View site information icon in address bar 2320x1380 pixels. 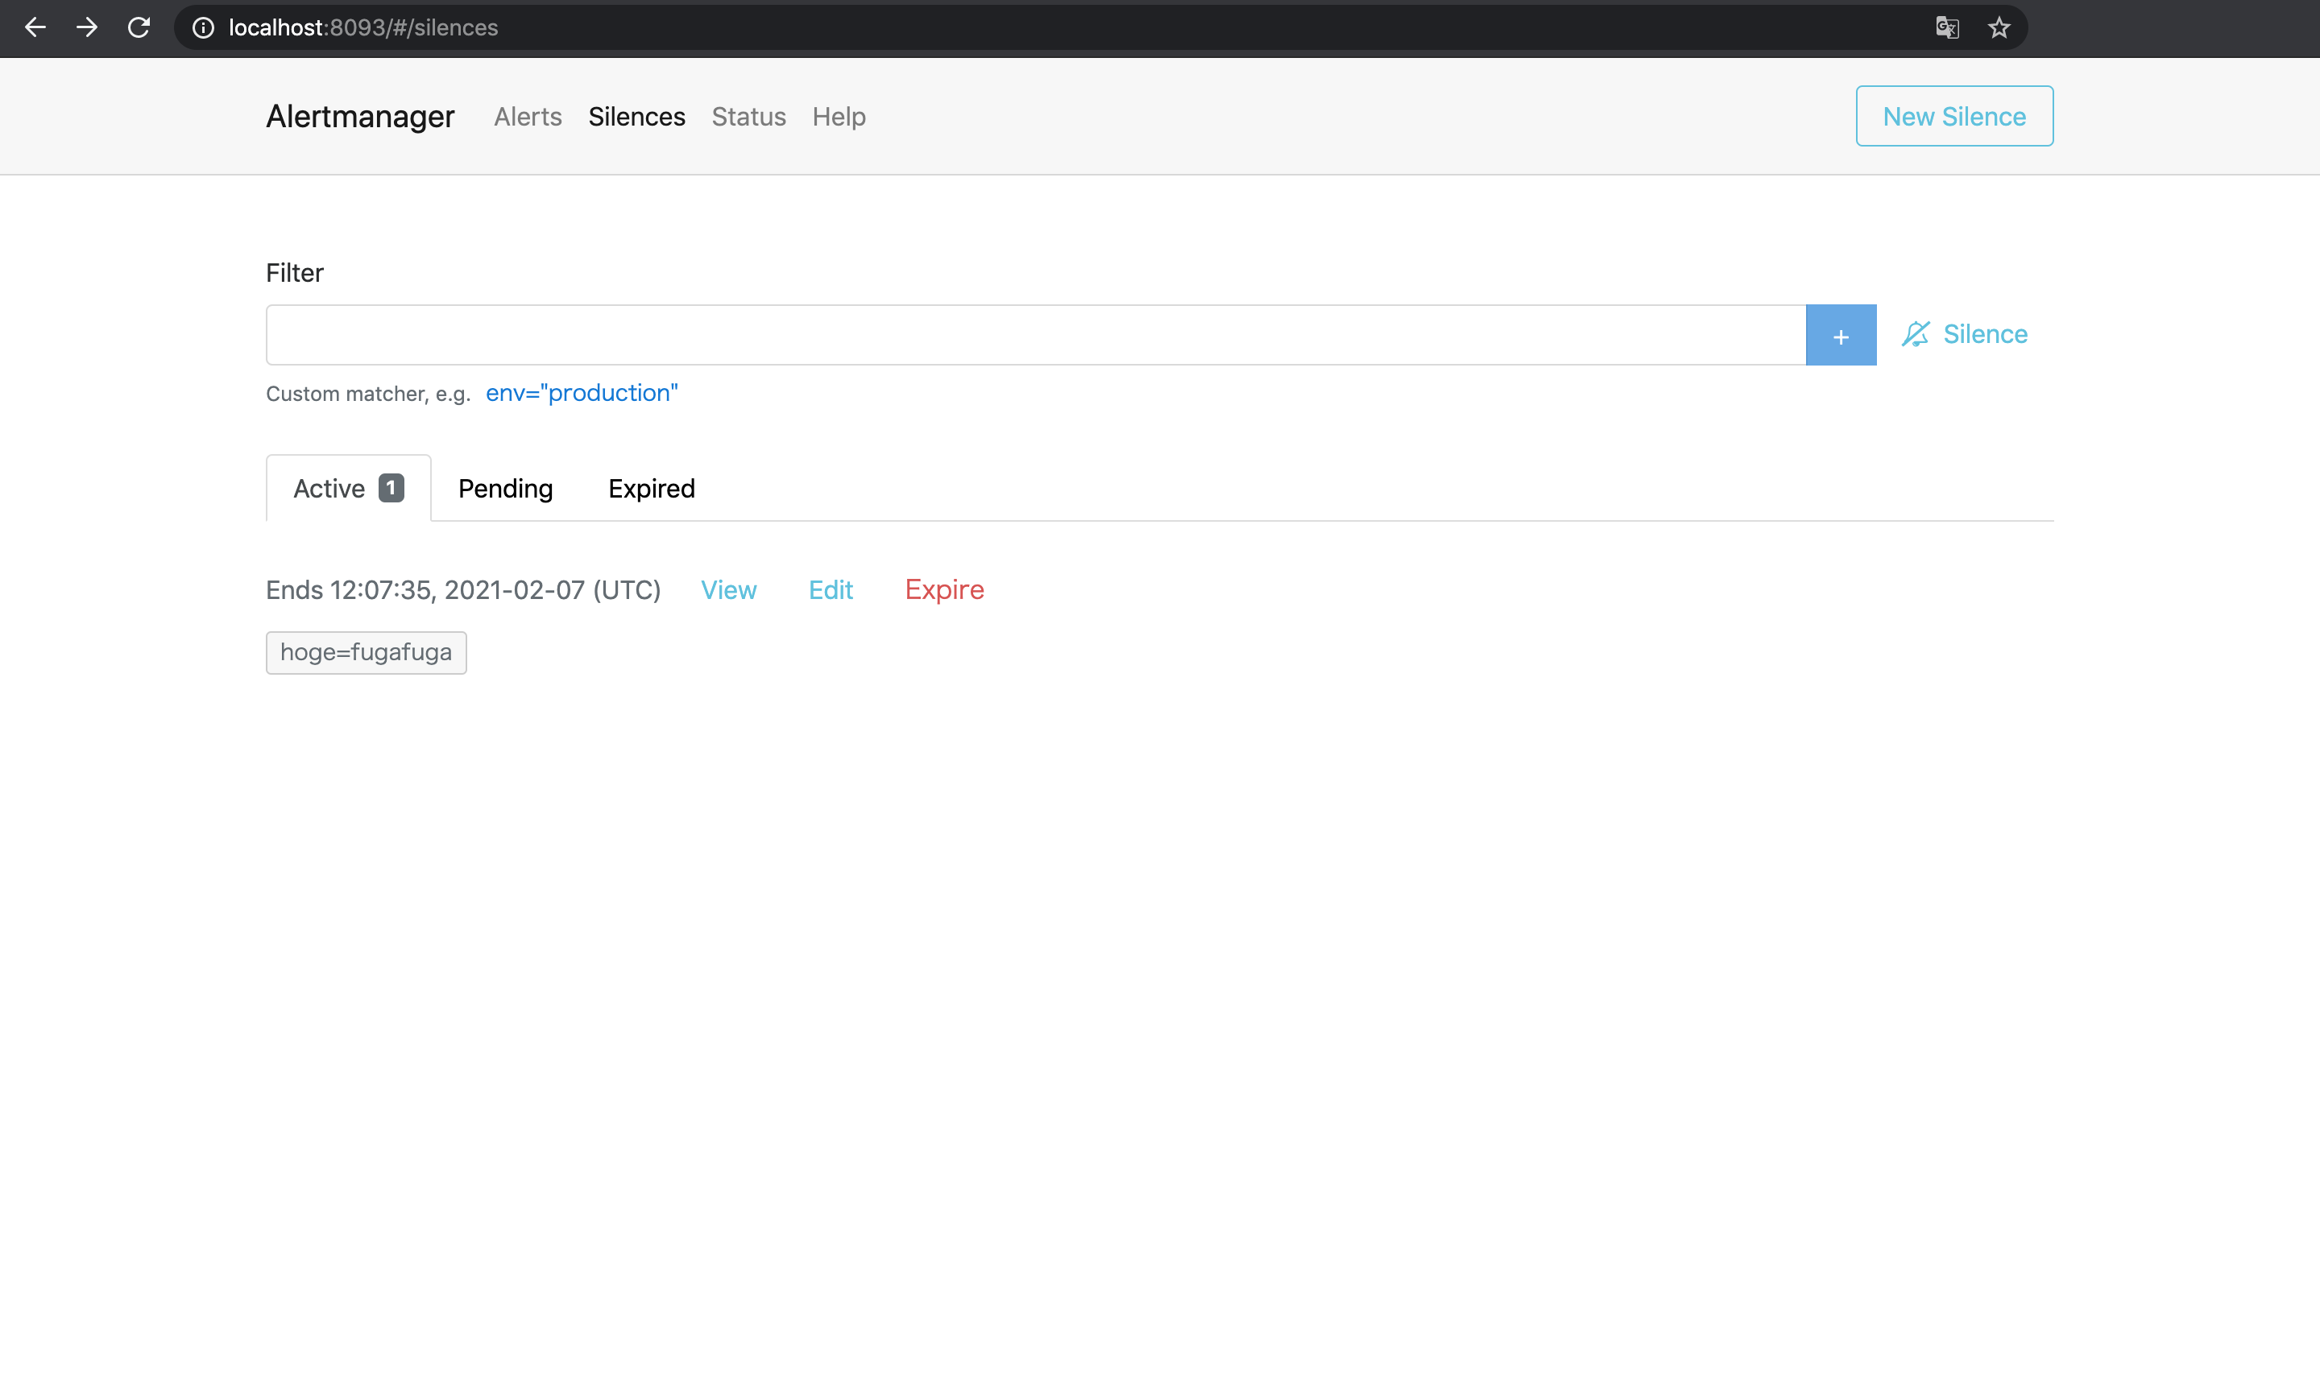coord(203,28)
